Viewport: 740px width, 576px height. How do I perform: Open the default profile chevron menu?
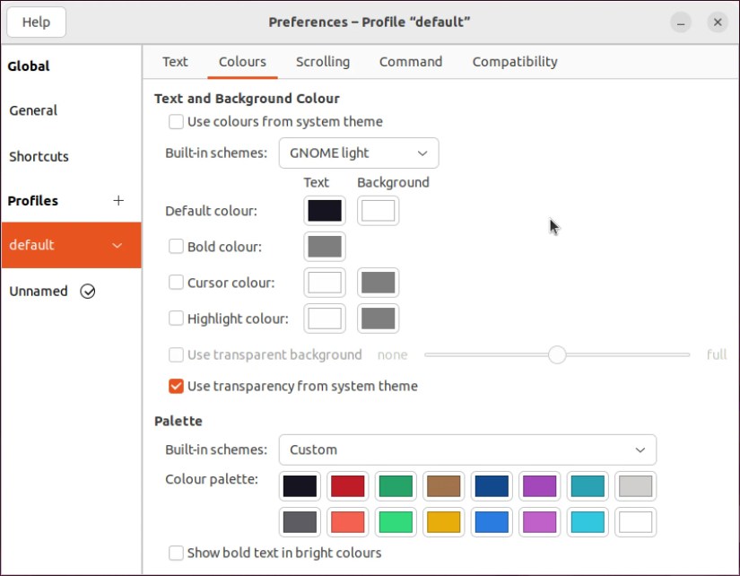click(x=118, y=245)
